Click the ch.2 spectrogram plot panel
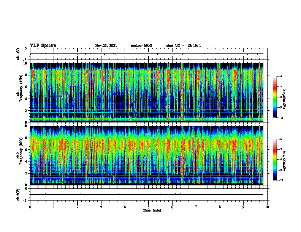 click(149, 155)
